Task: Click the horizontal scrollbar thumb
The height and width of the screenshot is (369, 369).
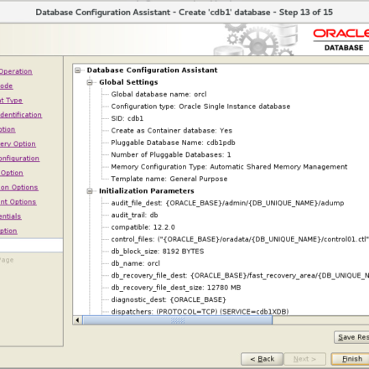Action: click(178, 320)
